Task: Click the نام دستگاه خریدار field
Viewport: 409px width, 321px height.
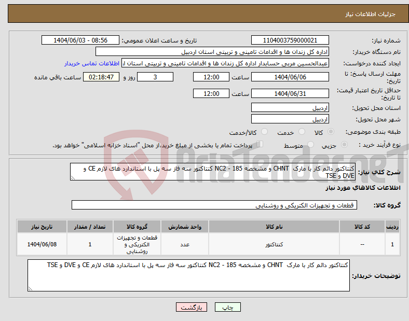Action: [x=212, y=52]
